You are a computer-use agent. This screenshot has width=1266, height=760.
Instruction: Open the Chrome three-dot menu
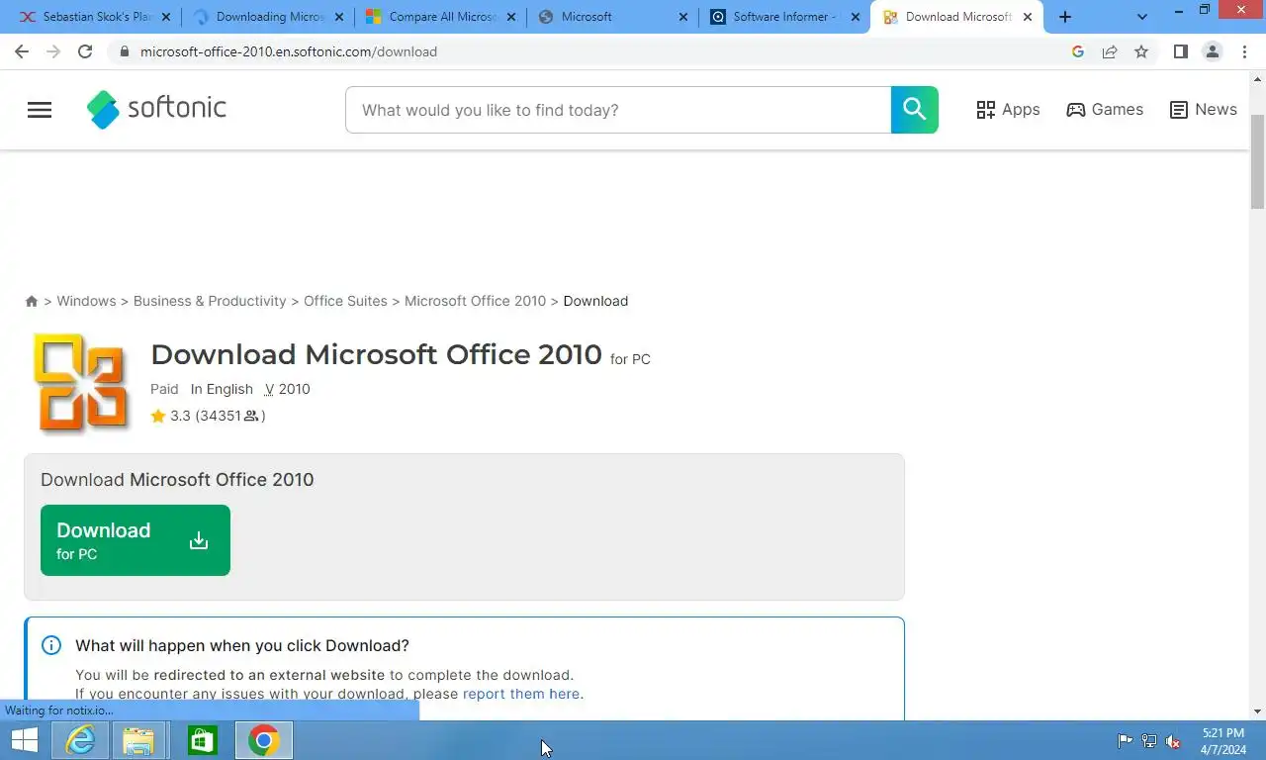pos(1245,51)
